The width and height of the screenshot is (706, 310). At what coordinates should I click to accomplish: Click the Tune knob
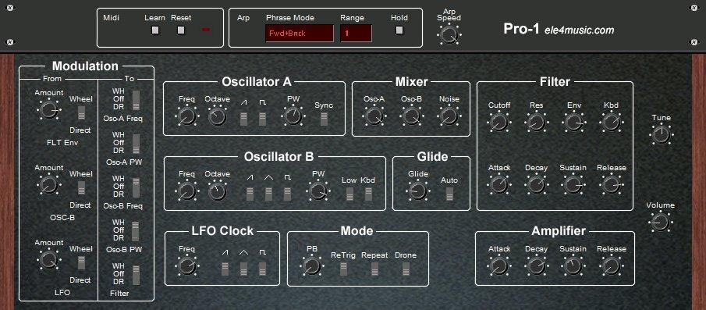coord(661,135)
